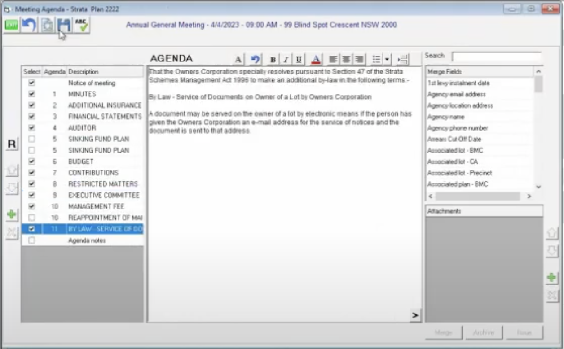The image size is (564, 349).
Task: Open print preview from the top toolbar
Action: 47,25
